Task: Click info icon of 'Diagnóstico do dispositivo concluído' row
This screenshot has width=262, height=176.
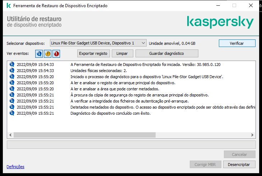Action: point(12,113)
